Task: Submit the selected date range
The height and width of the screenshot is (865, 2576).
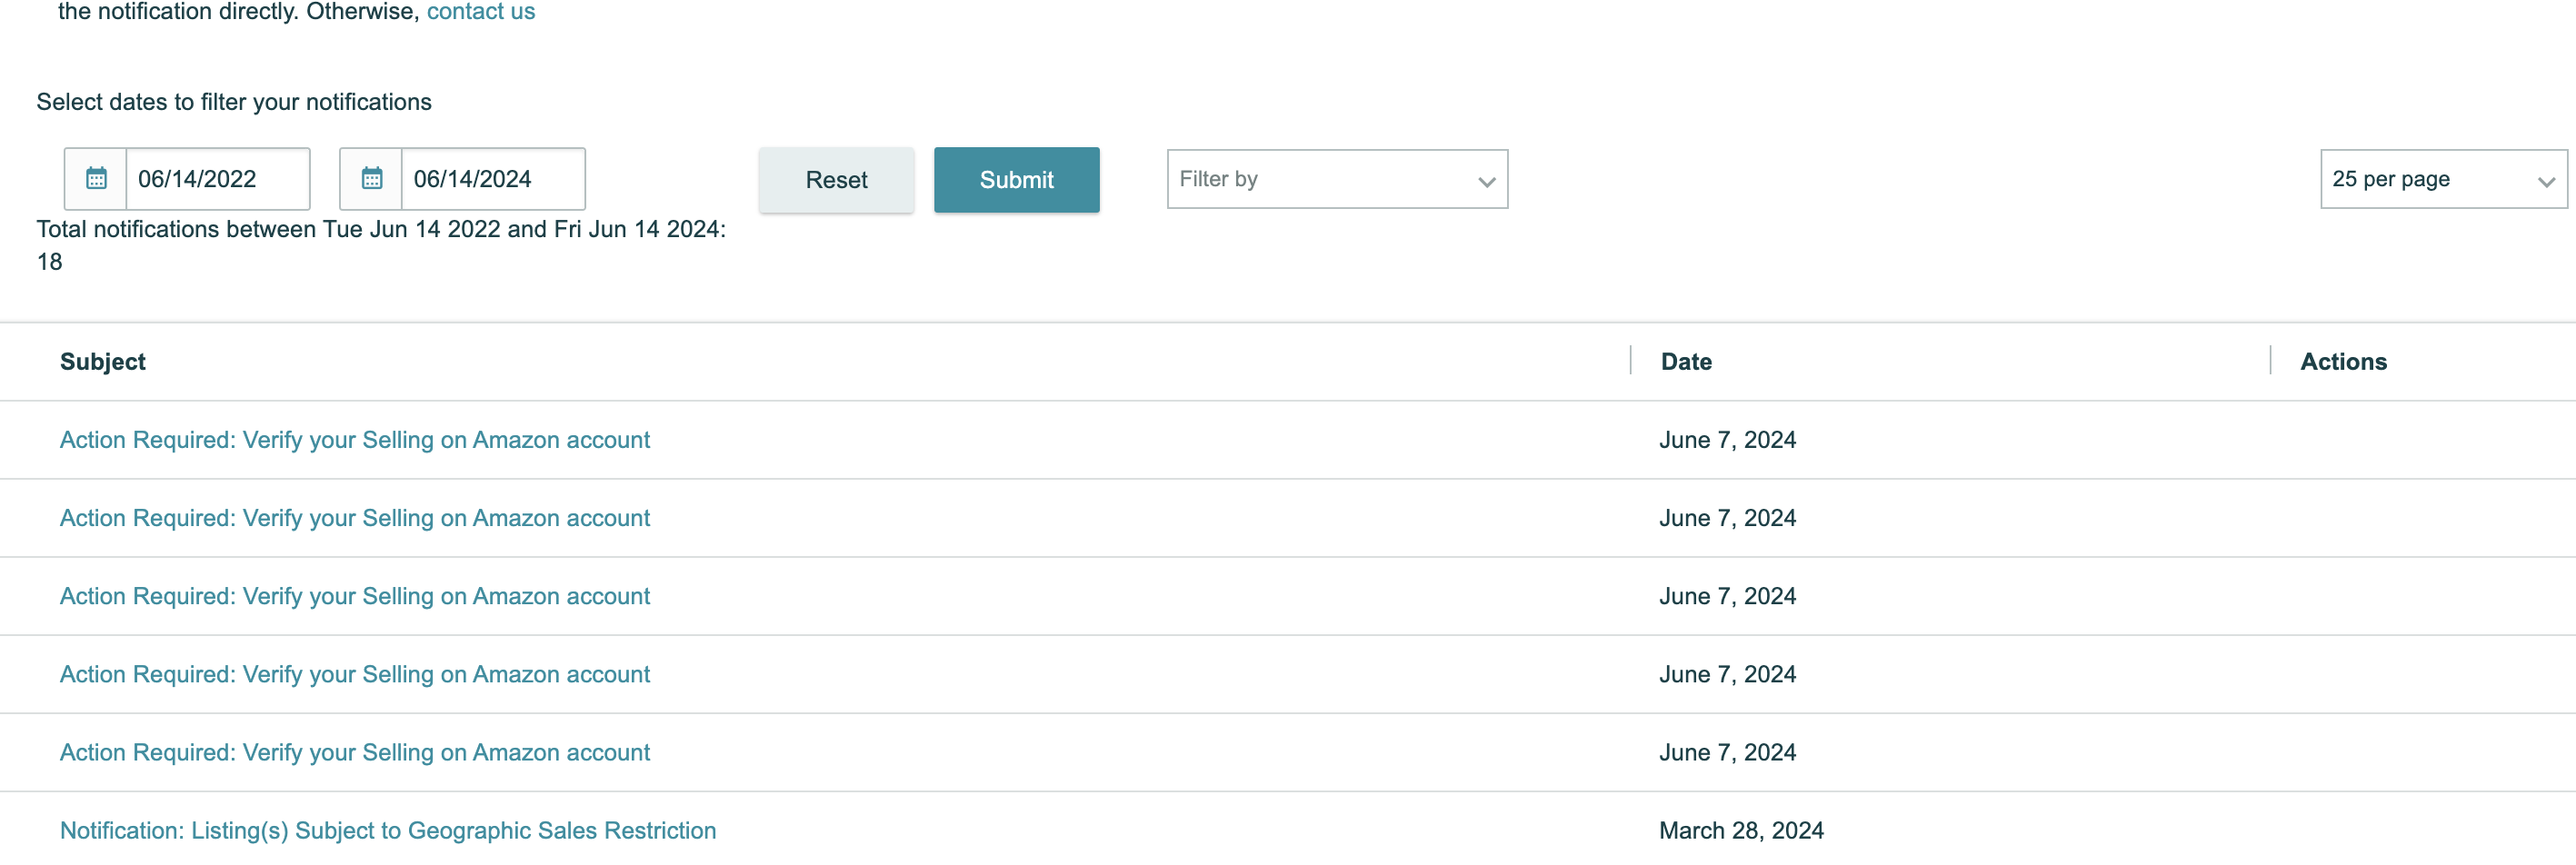Action: point(1016,180)
